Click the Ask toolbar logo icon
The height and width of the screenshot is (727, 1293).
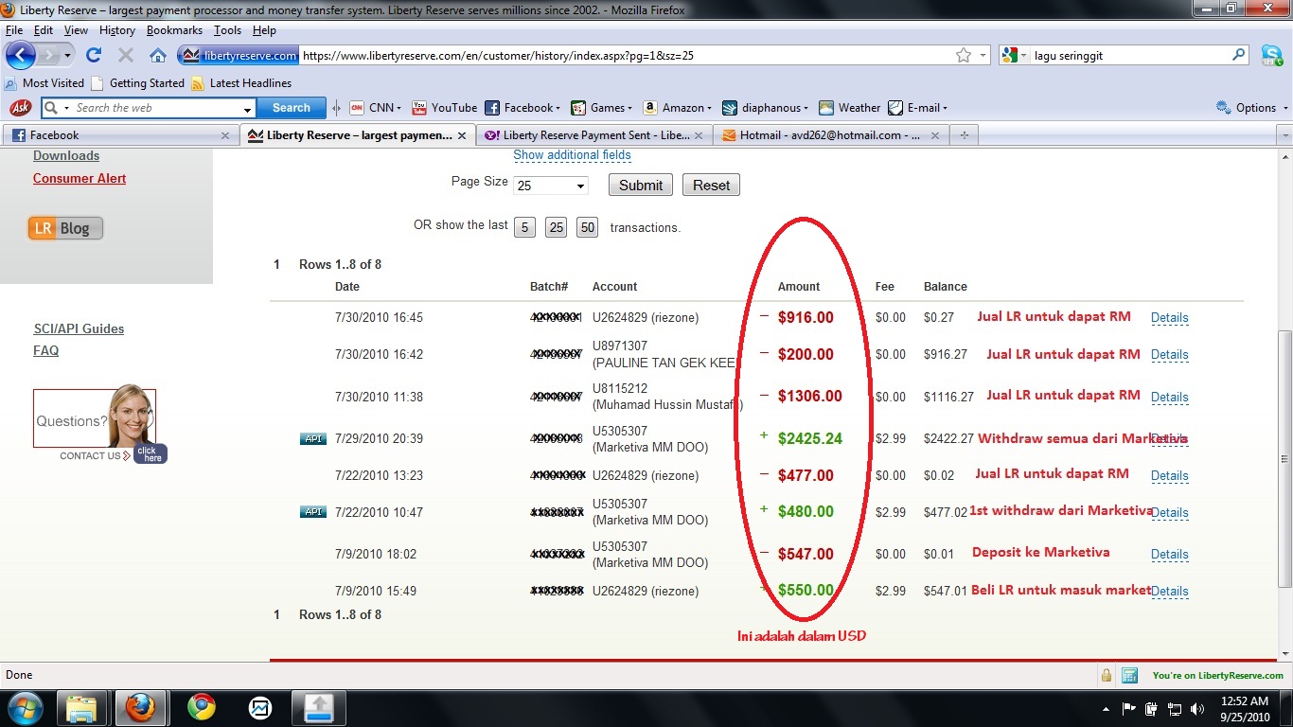coord(21,107)
